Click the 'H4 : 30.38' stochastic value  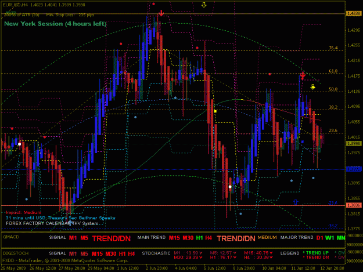[258, 257]
